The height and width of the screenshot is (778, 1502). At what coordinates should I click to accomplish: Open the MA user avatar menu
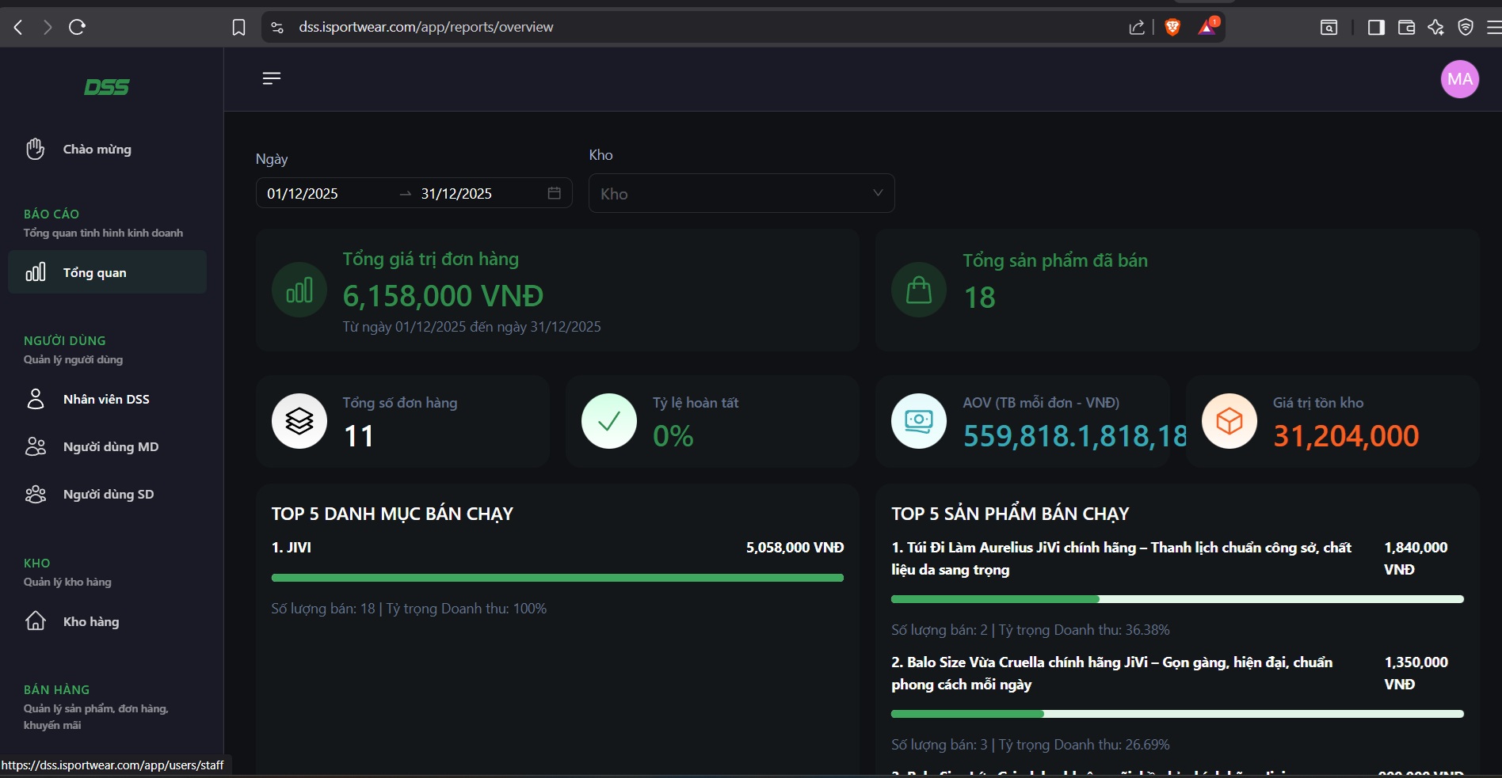[1459, 79]
